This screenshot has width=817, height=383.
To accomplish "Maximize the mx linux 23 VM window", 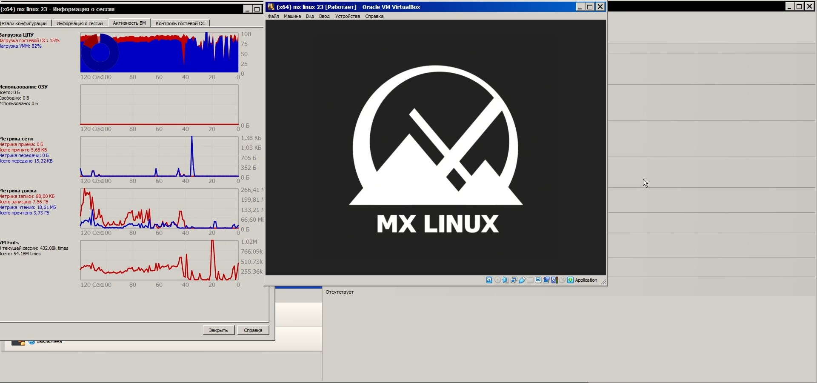I will [x=590, y=7].
